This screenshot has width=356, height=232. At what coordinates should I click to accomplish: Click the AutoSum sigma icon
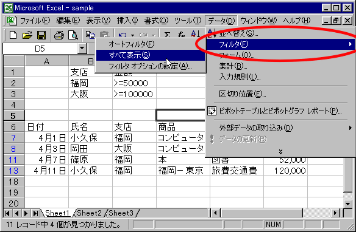pyautogui.click(x=167, y=35)
